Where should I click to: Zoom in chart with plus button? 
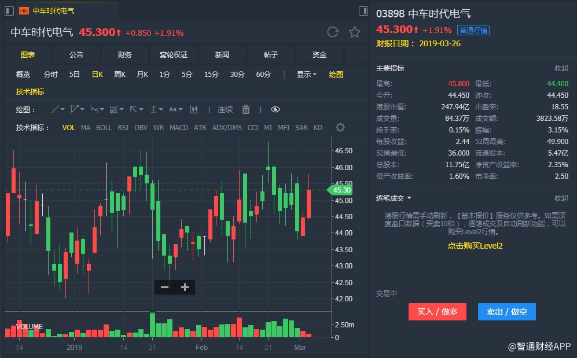click(185, 287)
